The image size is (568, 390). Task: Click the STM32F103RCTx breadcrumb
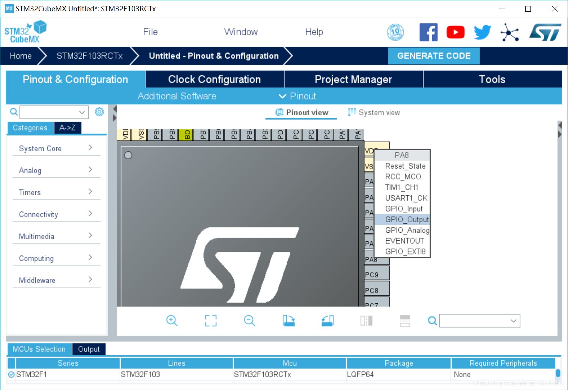[x=90, y=56]
